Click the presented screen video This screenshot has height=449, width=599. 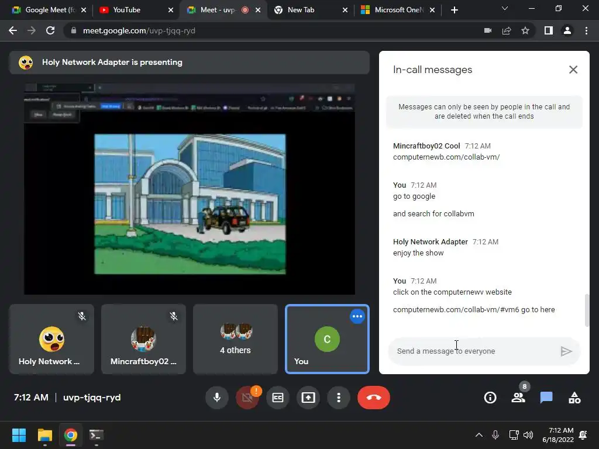190,189
